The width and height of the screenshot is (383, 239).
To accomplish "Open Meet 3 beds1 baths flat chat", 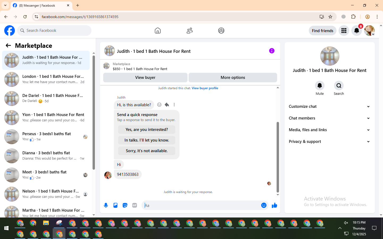I will (x=46, y=175).
